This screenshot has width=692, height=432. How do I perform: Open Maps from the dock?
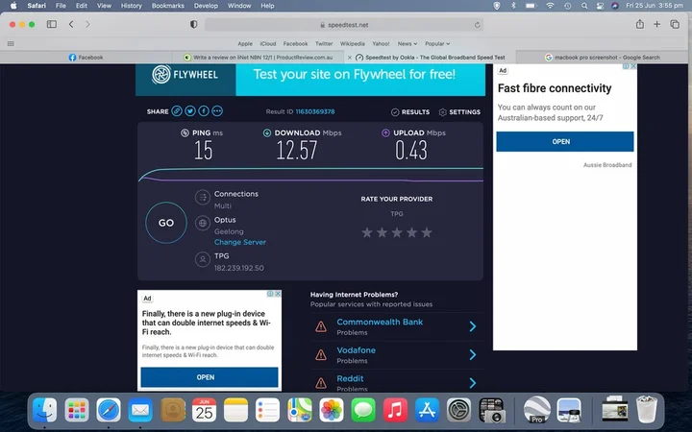click(300, 410)
